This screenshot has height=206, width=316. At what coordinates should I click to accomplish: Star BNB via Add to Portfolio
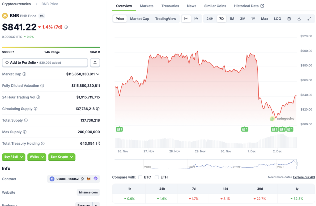(7, 63)
